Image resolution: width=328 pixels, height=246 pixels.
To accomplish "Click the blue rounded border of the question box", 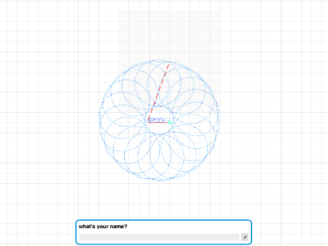I will point(163,220).
